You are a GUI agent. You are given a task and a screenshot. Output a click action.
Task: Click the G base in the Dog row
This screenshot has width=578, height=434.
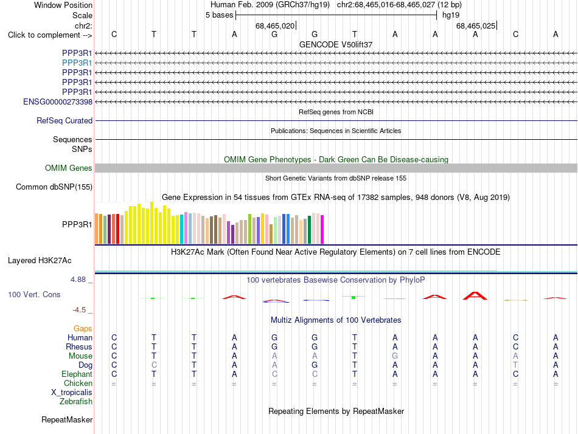pyautogui.click(x=315, y=365)
